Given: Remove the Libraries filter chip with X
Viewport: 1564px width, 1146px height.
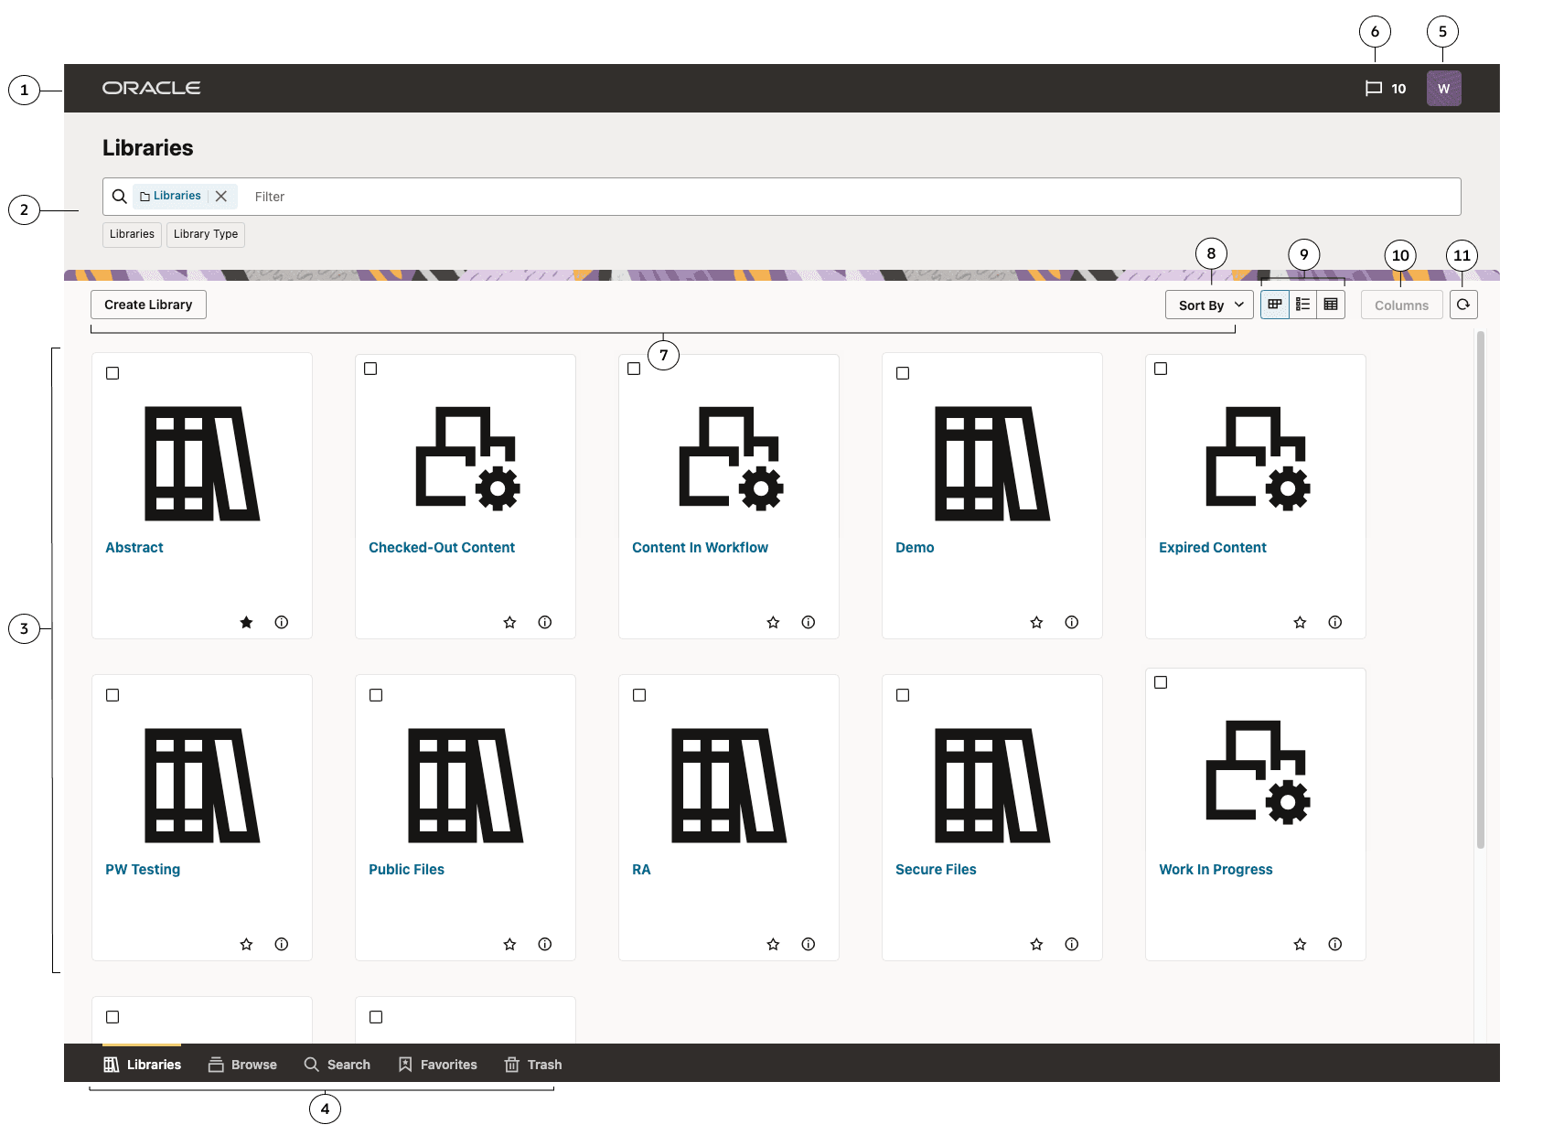Looking at the screenshot, I should [221, 196].
